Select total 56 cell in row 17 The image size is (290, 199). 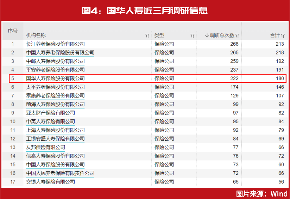pos(281,182)
